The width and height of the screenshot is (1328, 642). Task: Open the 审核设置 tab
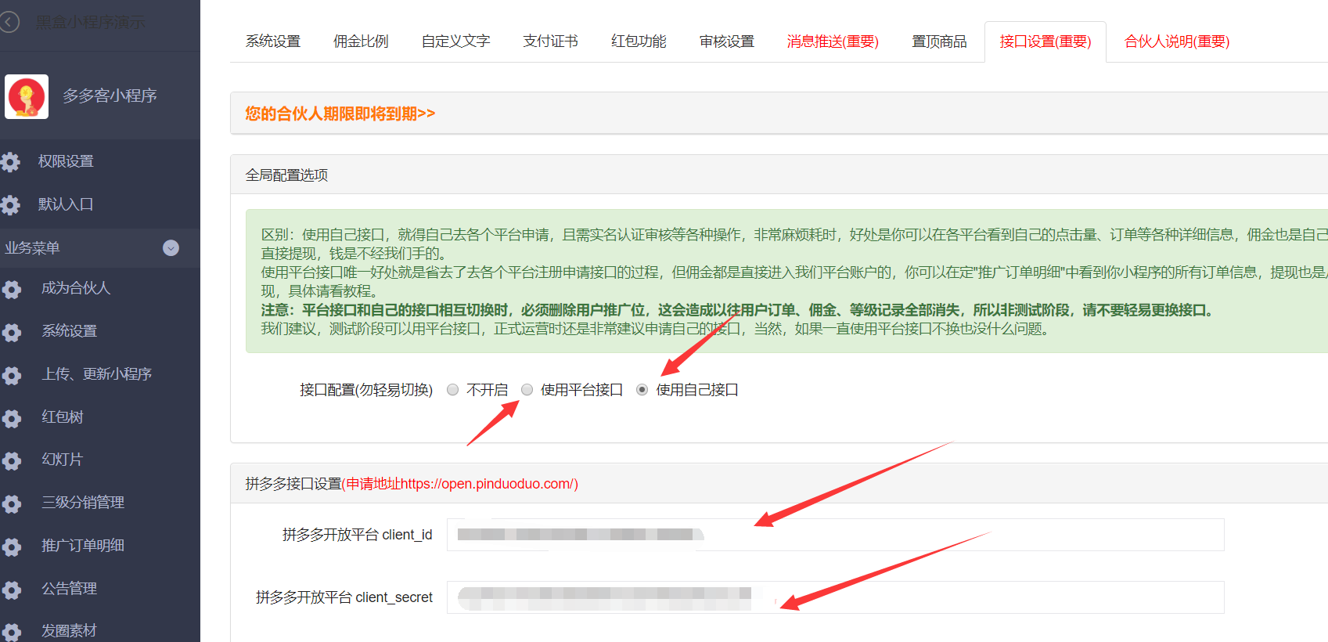click(727, 41)
